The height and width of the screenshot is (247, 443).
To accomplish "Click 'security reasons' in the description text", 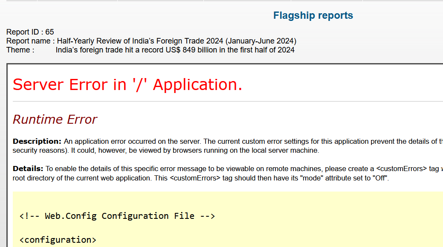I will (x=38, y=151).
